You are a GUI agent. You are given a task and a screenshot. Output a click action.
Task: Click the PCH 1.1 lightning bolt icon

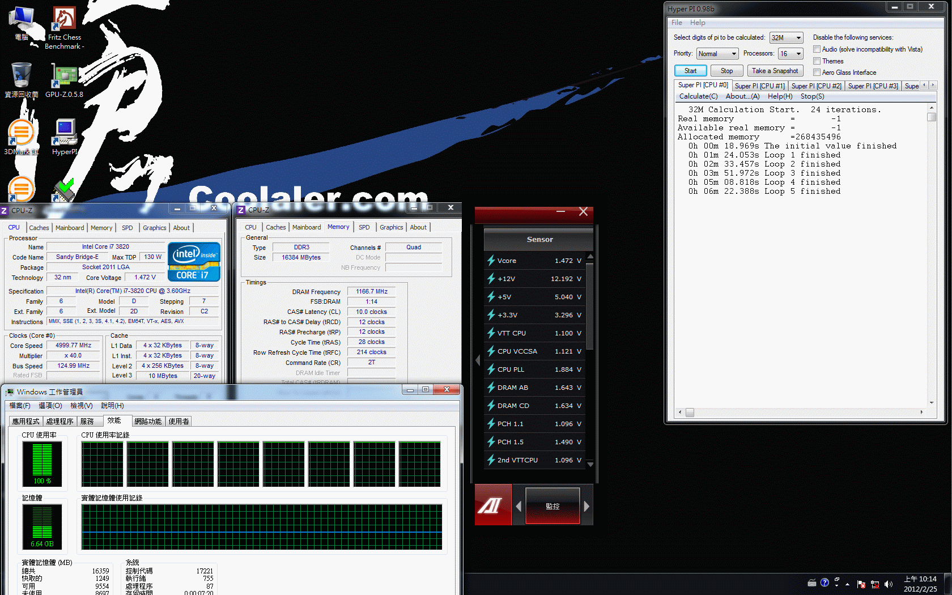491,424
